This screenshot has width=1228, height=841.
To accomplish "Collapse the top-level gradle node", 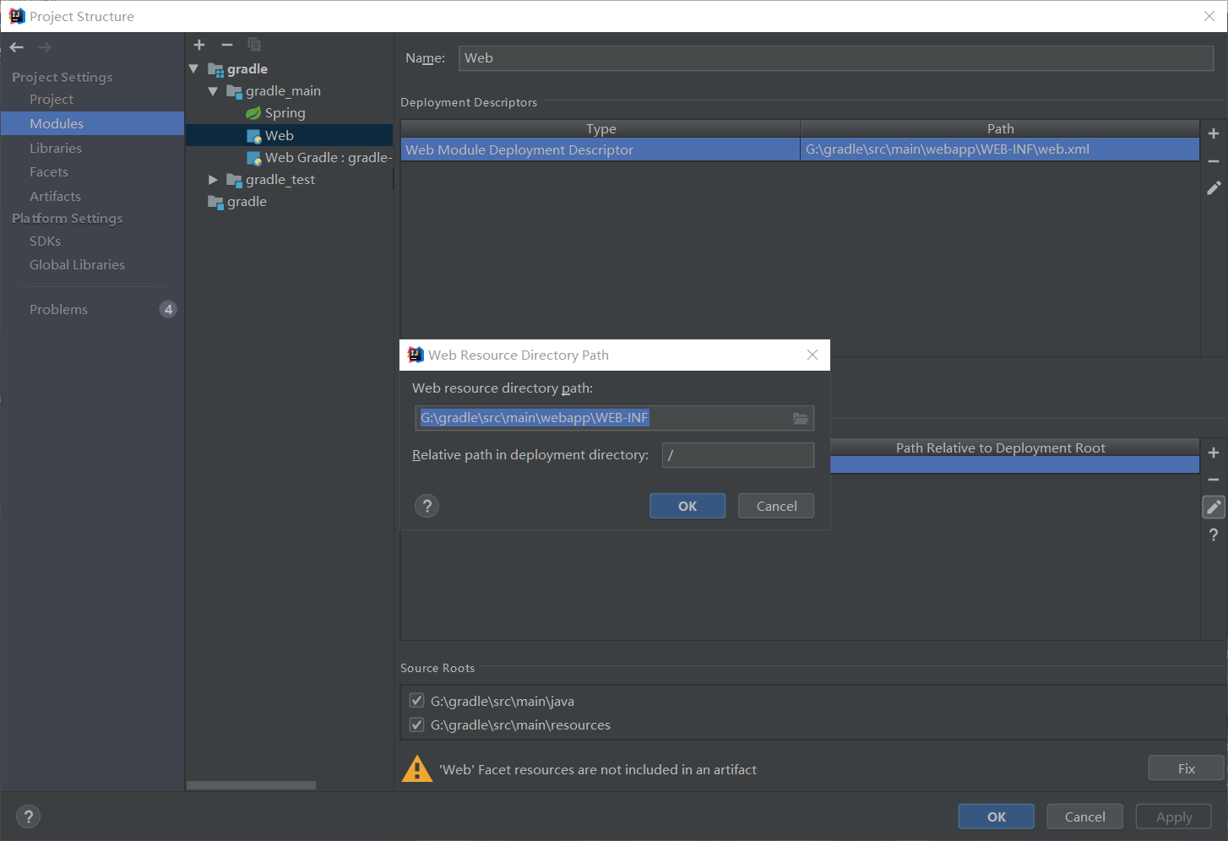I will point(193,68).
